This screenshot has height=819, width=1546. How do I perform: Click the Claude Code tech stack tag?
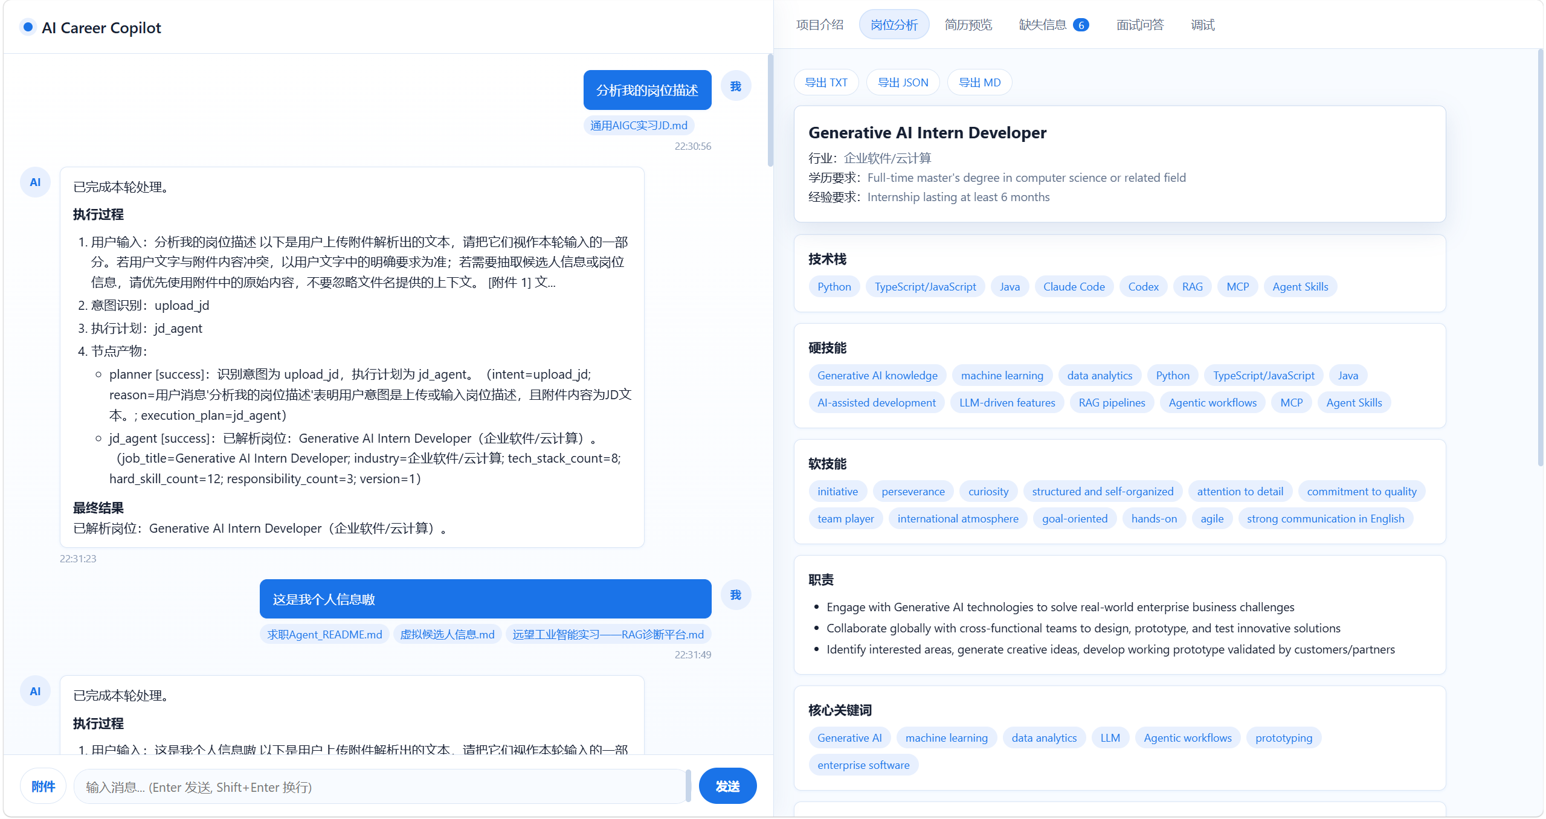[x=1074, y=287]
